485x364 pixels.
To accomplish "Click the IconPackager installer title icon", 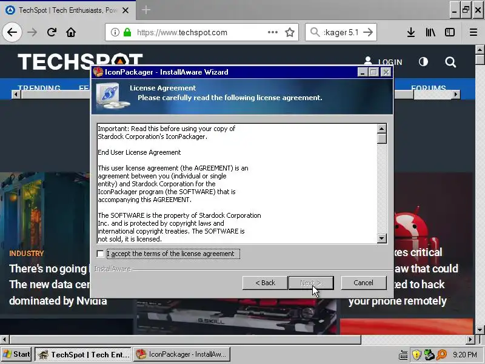I will pyautogui.click(x=98, y=72).
